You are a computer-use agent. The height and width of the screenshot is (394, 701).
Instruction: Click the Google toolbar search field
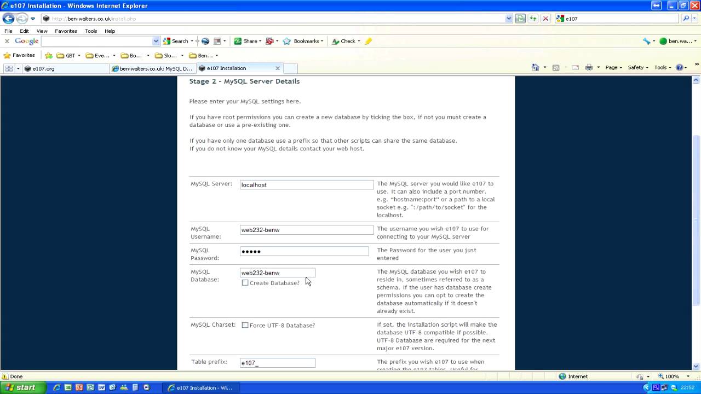point(97,41)
